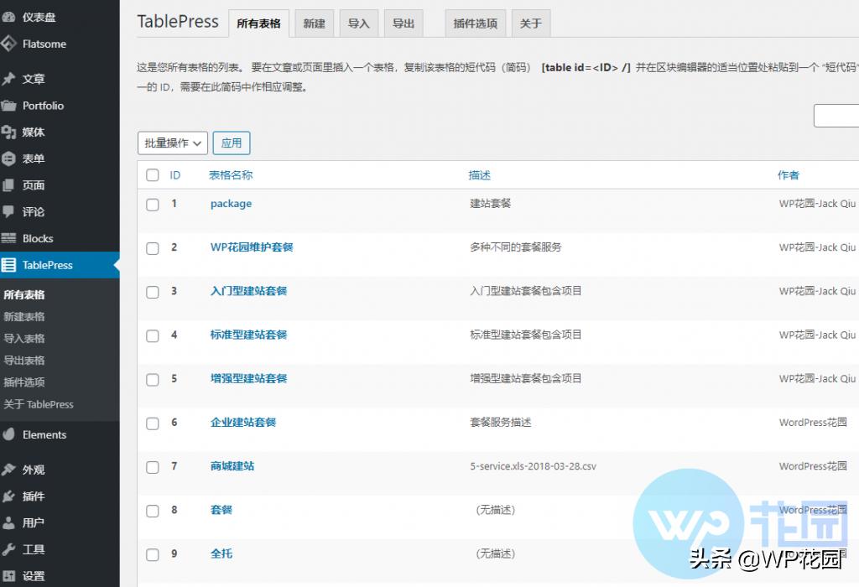Open the 入门型建站套餐 table link
The height and width of the screenshot is (587, 859).
coord(248,291)
